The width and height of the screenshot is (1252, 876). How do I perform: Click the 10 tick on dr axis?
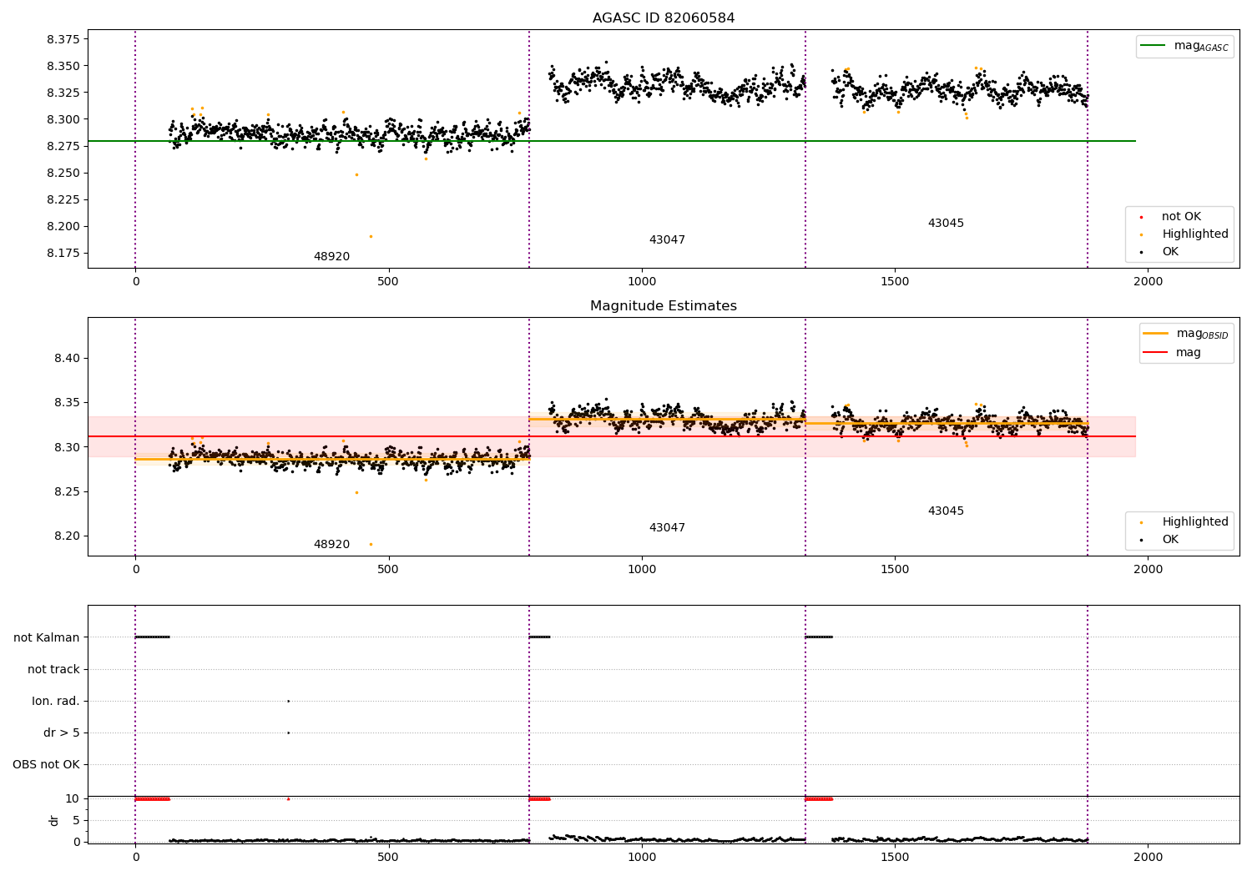point(73,799)
